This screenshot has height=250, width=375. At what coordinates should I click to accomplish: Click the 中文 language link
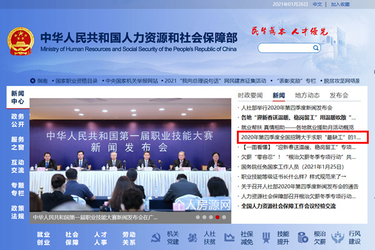click(x=317, y=4)
